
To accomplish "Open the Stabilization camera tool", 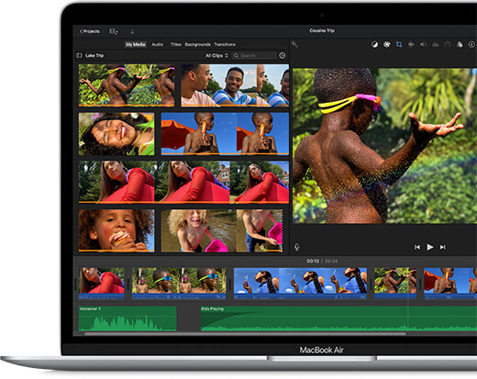I will click(411, 45).
